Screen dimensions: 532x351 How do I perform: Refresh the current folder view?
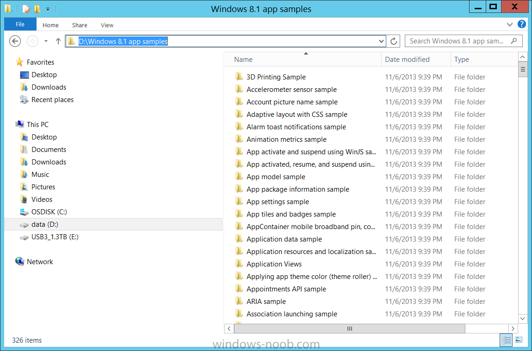[394, 41]
